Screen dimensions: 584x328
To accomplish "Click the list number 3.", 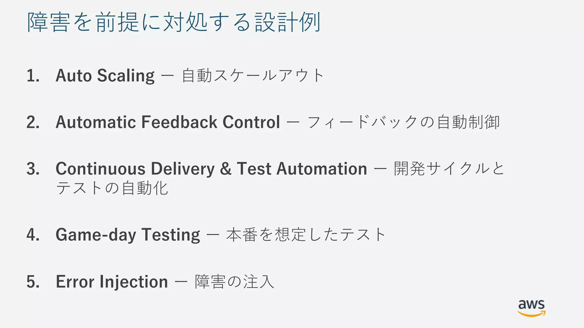I will [x=33, y=169].
